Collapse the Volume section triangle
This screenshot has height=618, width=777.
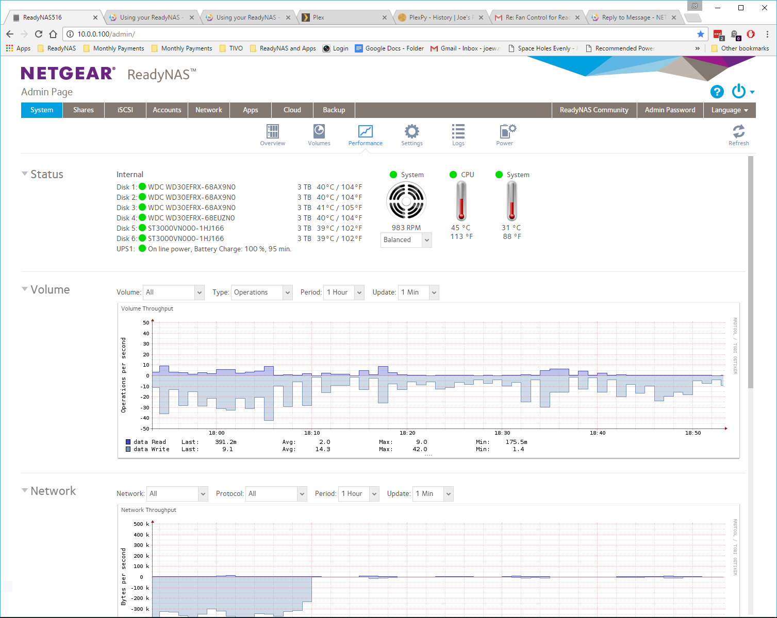[x=24, y=289]
